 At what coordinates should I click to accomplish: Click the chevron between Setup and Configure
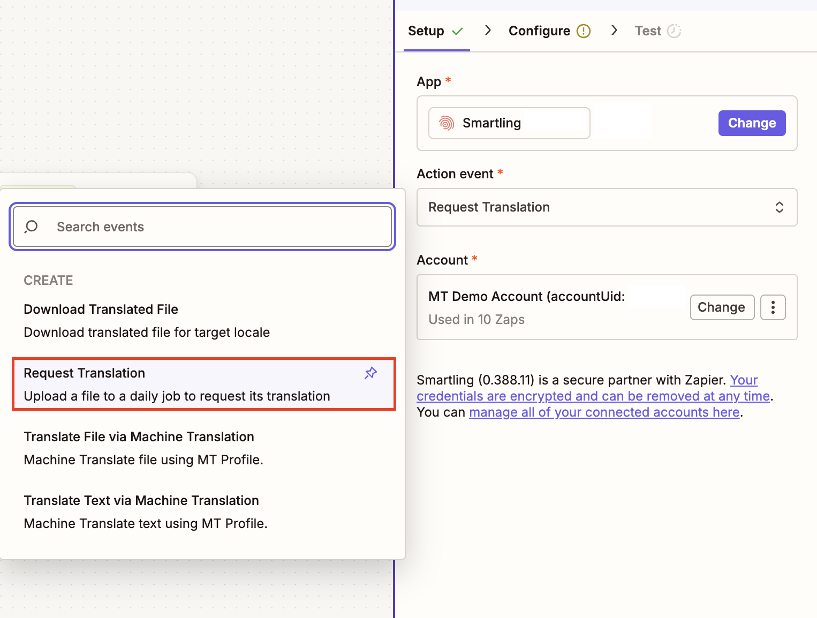click(x=488, y=31)
